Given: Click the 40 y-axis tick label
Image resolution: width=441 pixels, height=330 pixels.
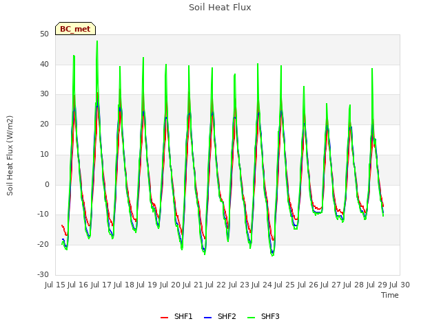Looking at the screenshot, I should click(x=44, y=64).
